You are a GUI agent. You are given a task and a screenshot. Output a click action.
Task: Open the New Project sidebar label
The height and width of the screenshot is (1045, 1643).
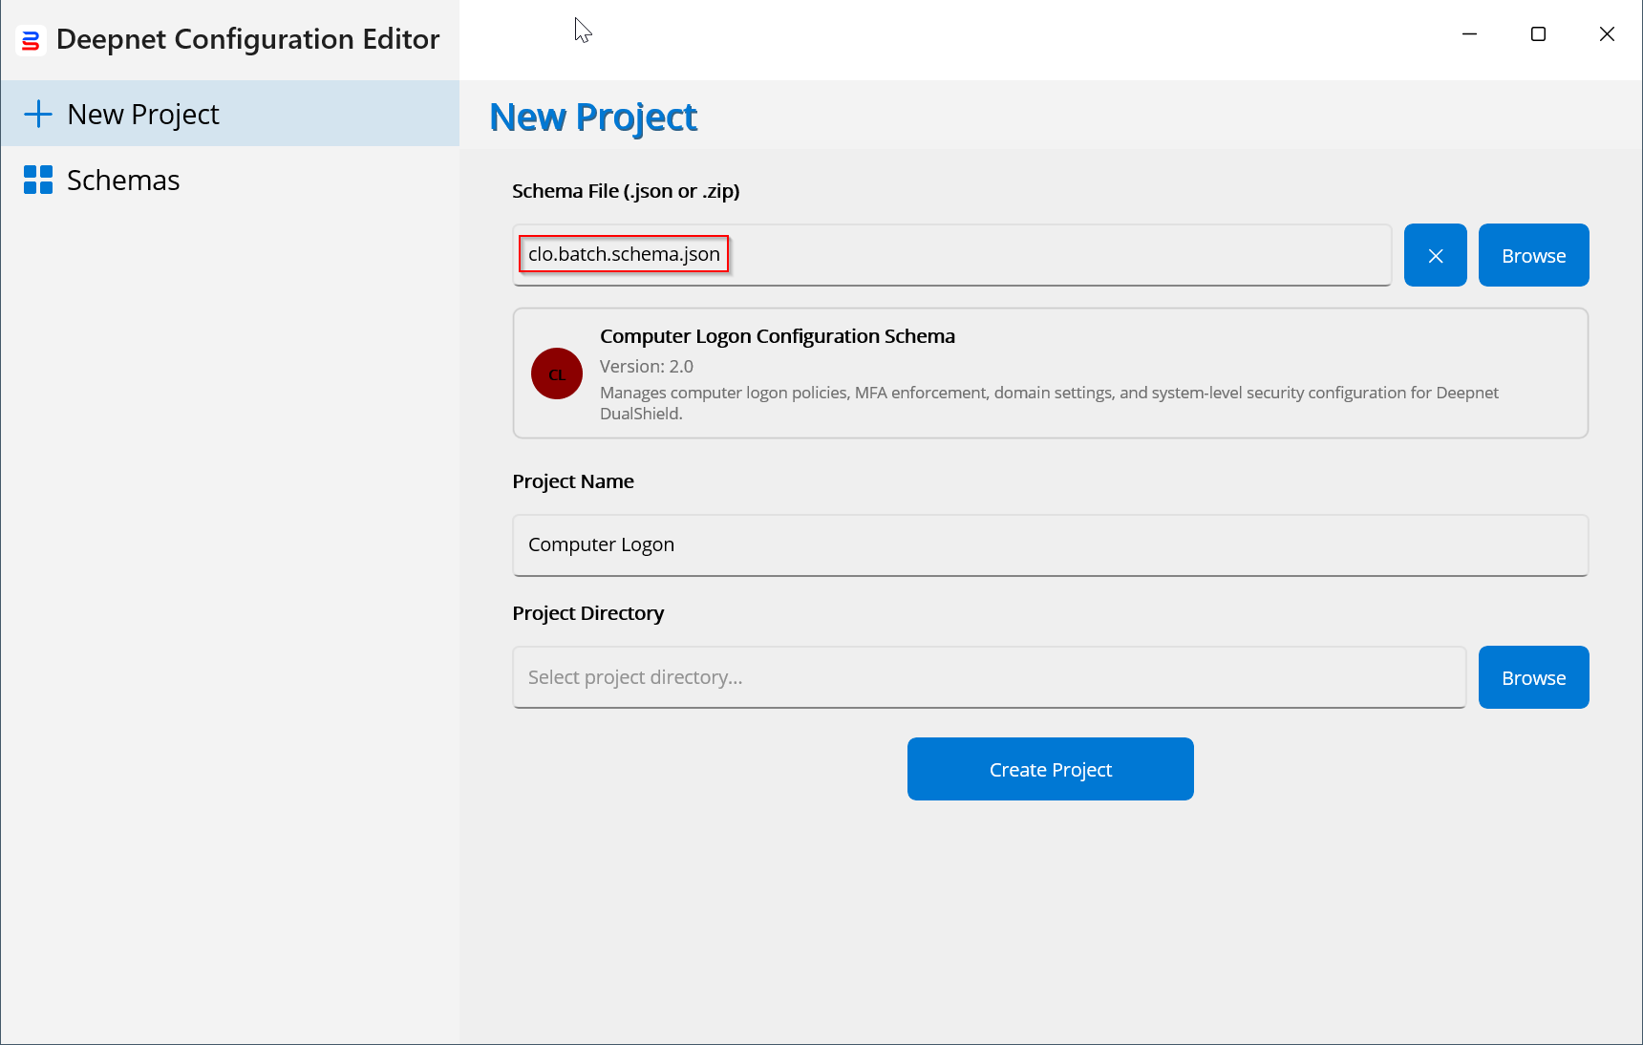pos(143,115)
